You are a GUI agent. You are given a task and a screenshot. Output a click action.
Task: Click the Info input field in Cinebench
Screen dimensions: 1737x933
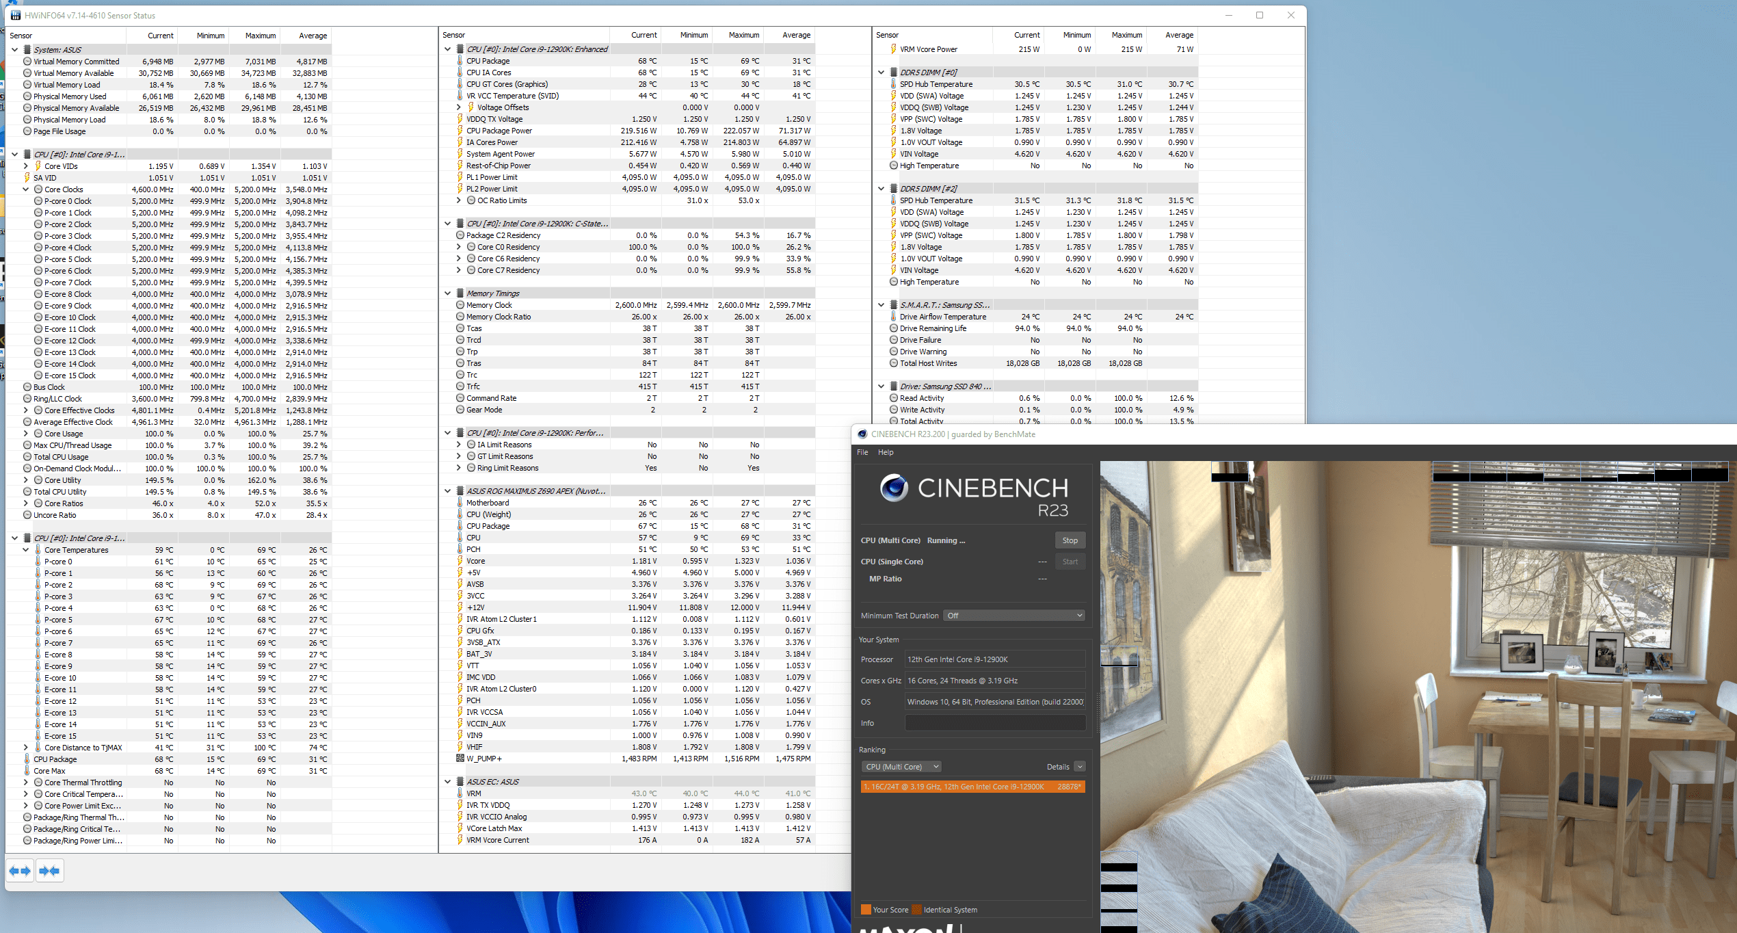(995, 723)
